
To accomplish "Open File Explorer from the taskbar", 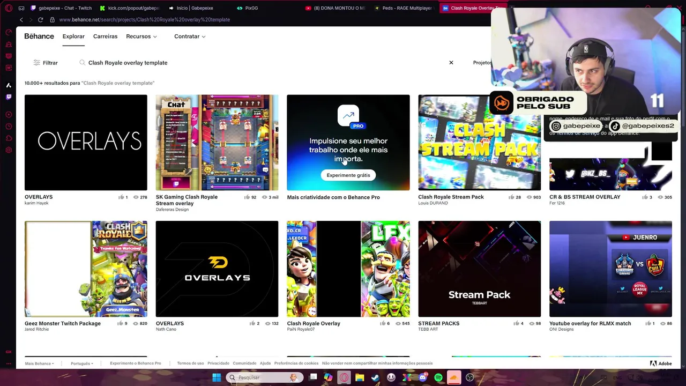I will tap(360, 377).
